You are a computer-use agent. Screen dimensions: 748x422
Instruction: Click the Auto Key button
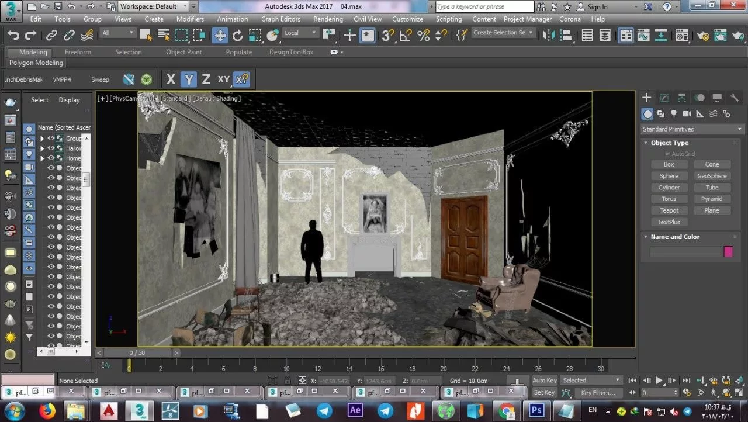point(545,380)
